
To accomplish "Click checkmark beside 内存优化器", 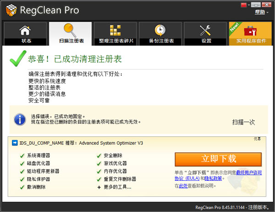I will (99, 172).
